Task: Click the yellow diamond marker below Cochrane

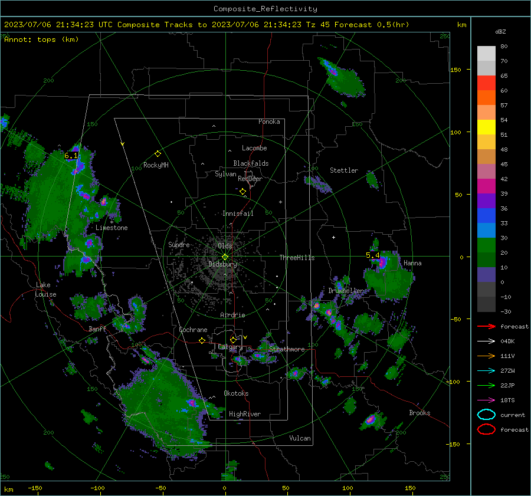Action: pyautogui.click(x=202, y=340)
